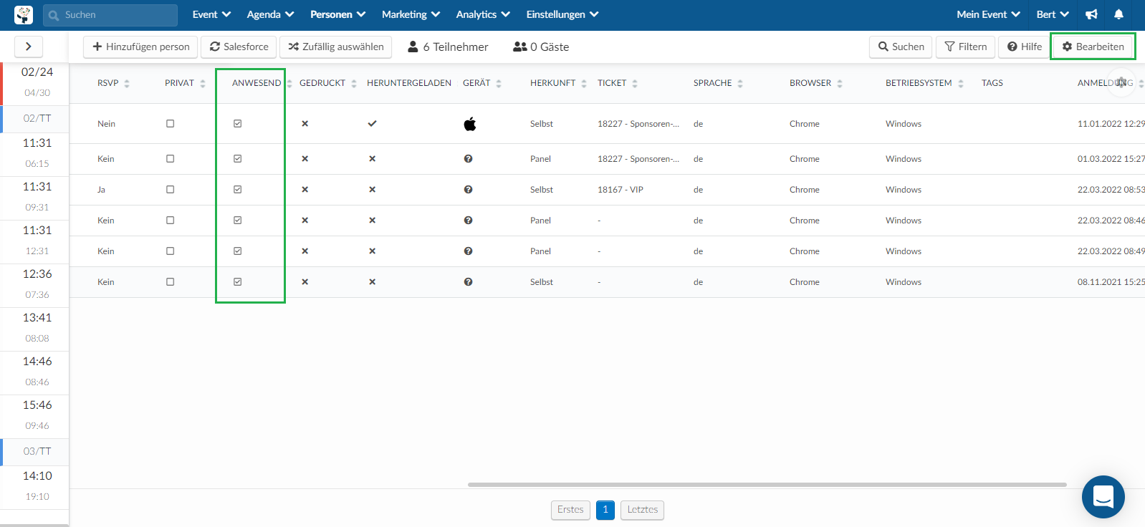Toggle Anwesend checkbox for 22.03.2022 08:49 row
Screen dimensions: 1145x527
click(237, 251)
